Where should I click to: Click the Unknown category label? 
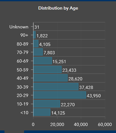coord(19,27)
